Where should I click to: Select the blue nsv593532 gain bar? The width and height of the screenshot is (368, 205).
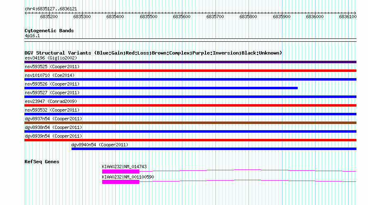[x=190, y=114]
